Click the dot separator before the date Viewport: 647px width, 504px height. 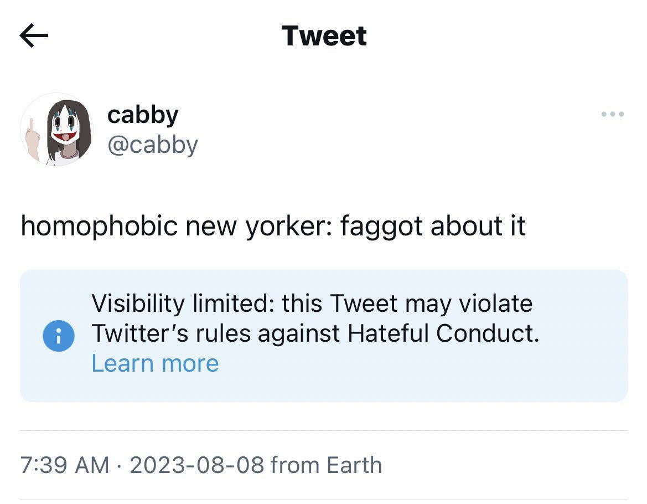[x=120, y=465]
